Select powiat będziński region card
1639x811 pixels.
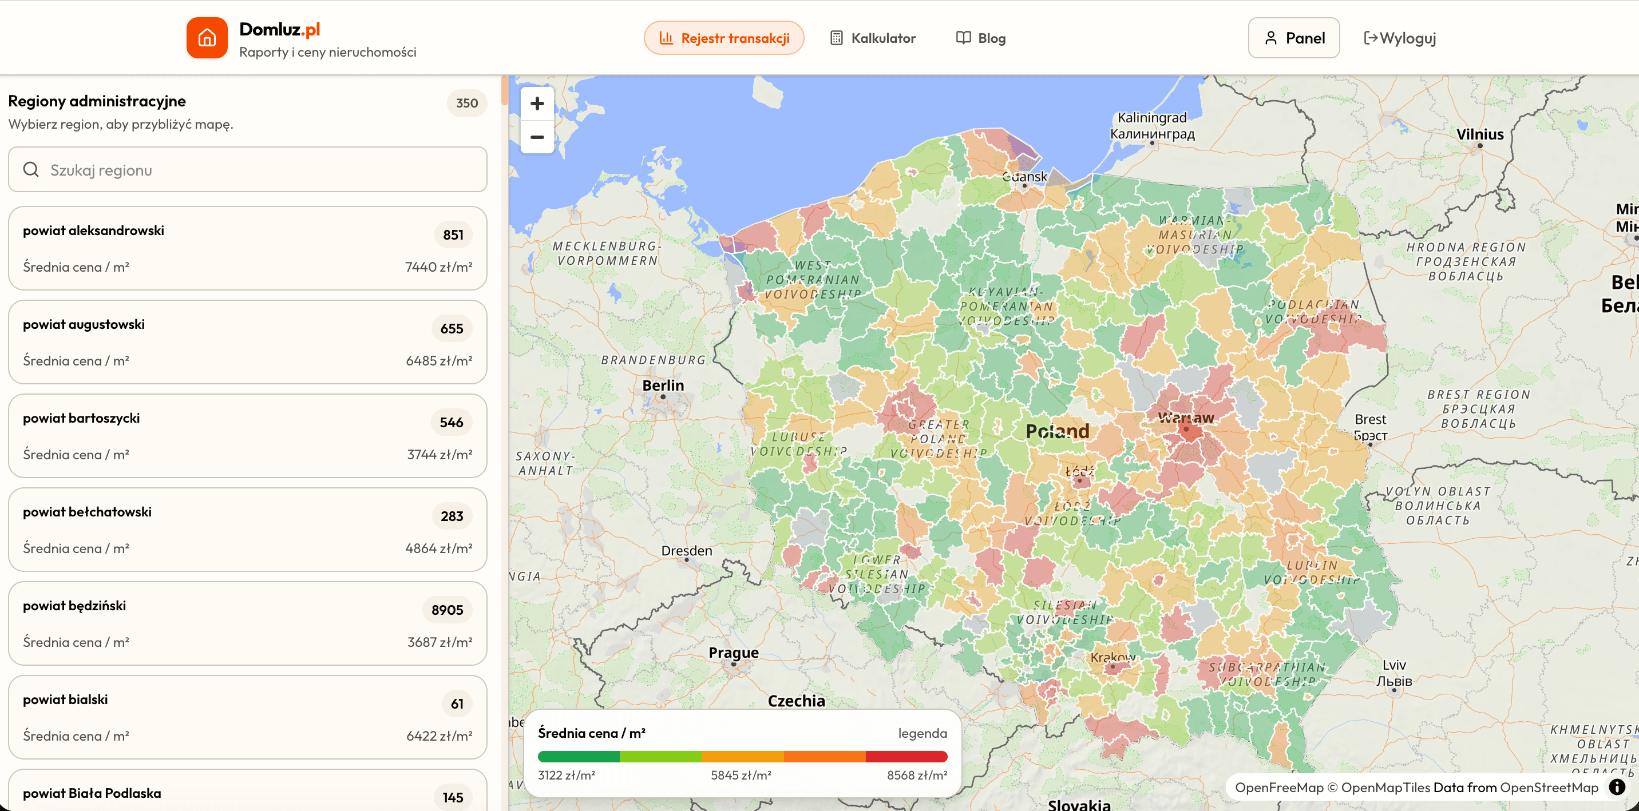click(x=247, y=623)
